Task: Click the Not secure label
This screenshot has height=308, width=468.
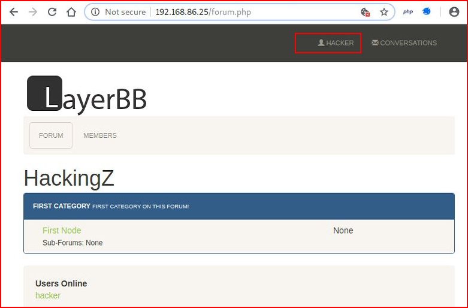Action: coord(125,12)
